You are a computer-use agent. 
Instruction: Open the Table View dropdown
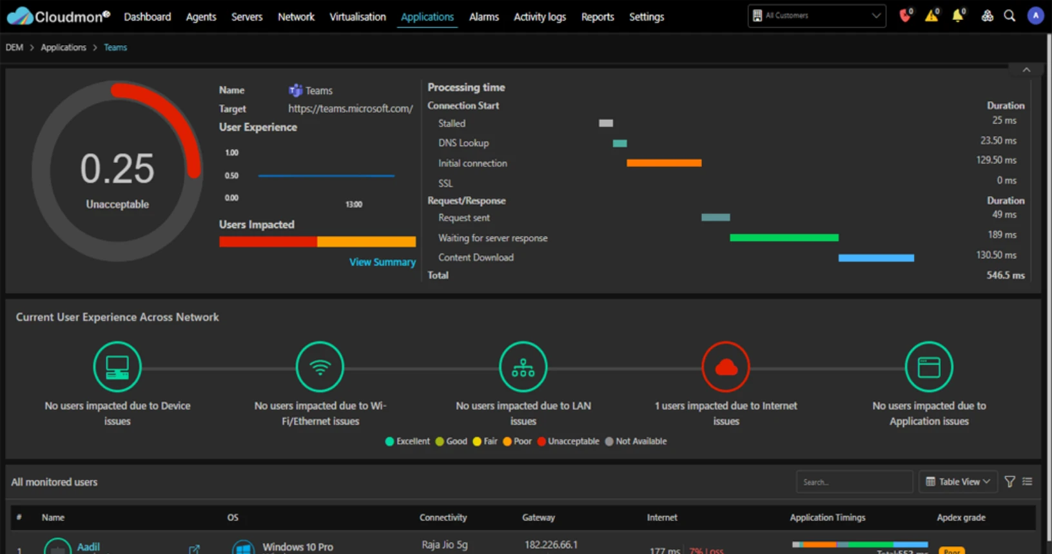click(x=958, y=482)
